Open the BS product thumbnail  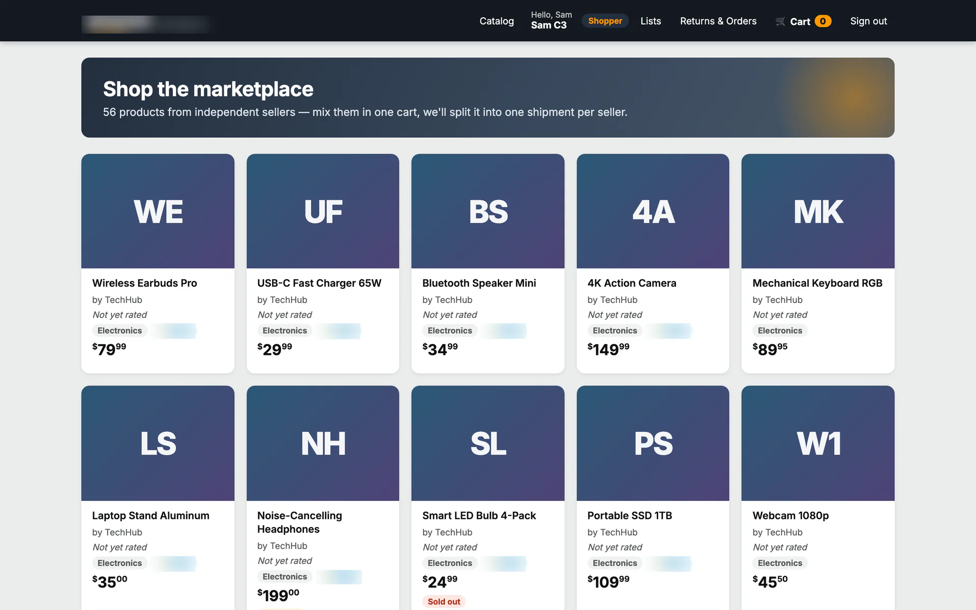point(488,211)
